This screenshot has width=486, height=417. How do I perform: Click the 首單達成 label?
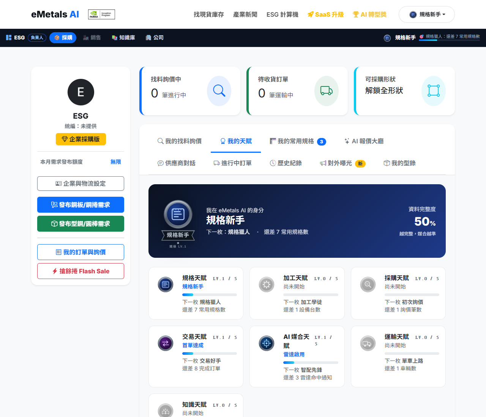click(x=193, y=345)
